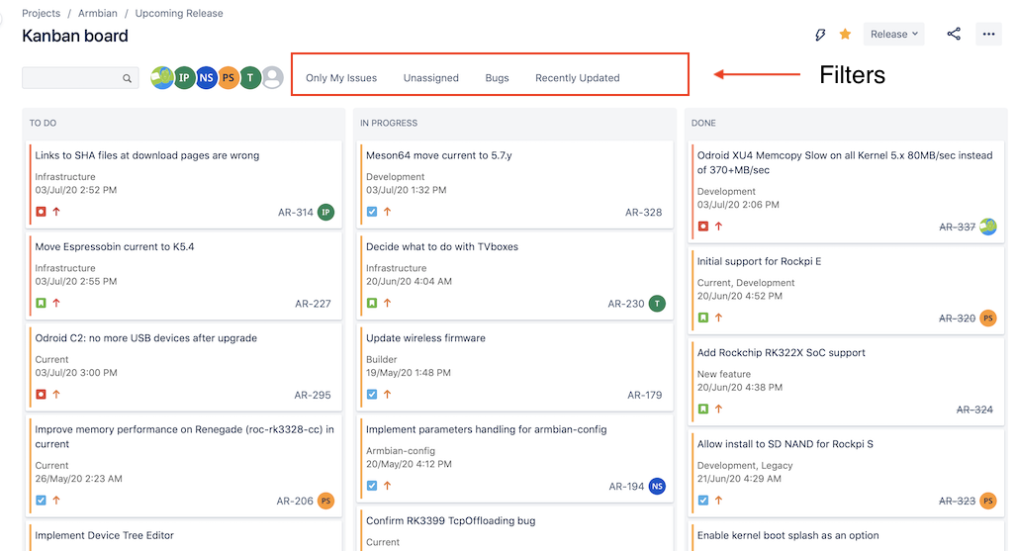Toggle the Only My Issues filter
This screenshot has width=1016, height=551.
click(x=341, y=78)
